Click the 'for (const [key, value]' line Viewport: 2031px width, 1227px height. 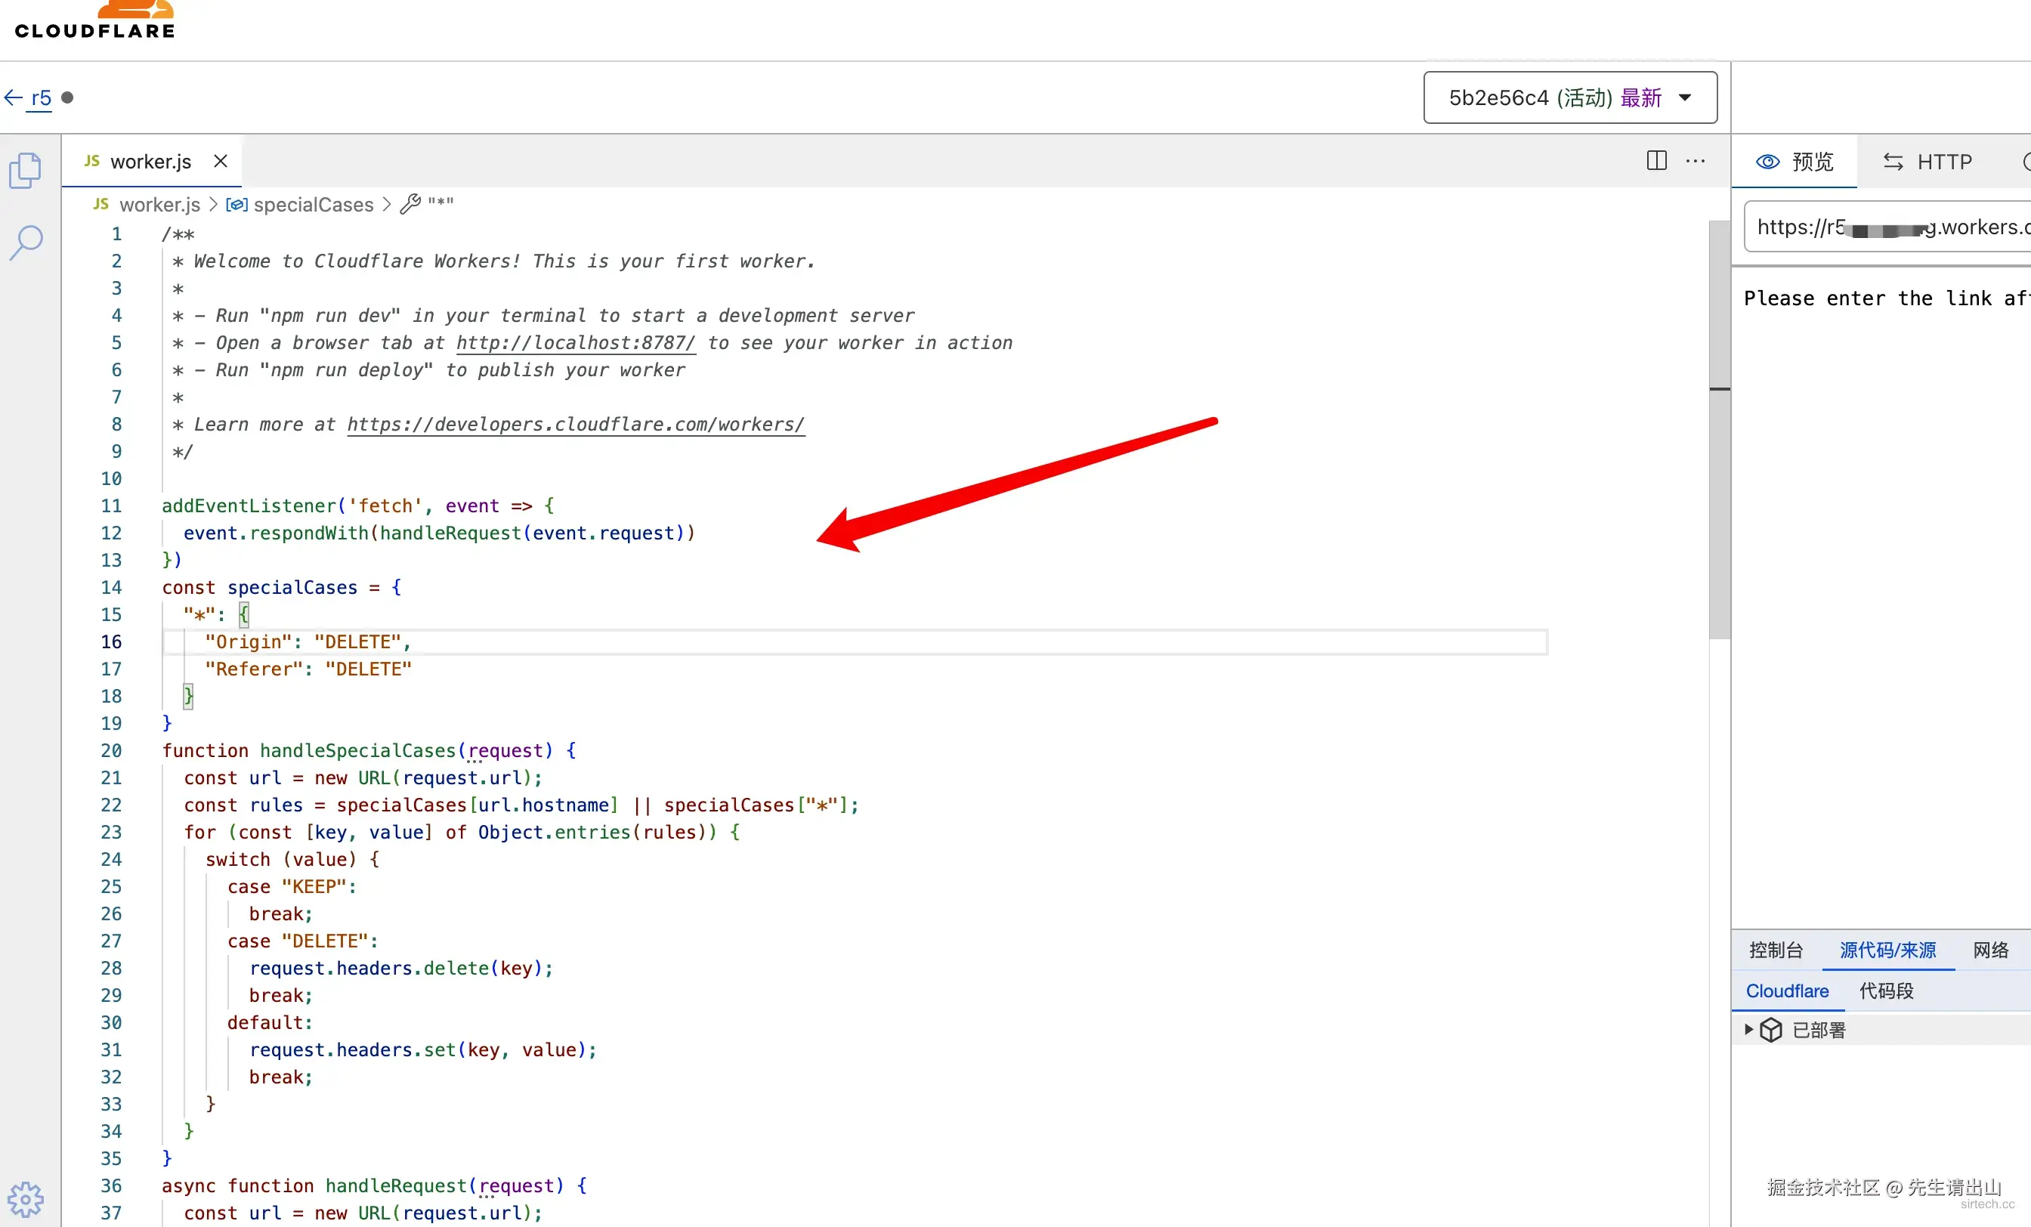point(462,833)
